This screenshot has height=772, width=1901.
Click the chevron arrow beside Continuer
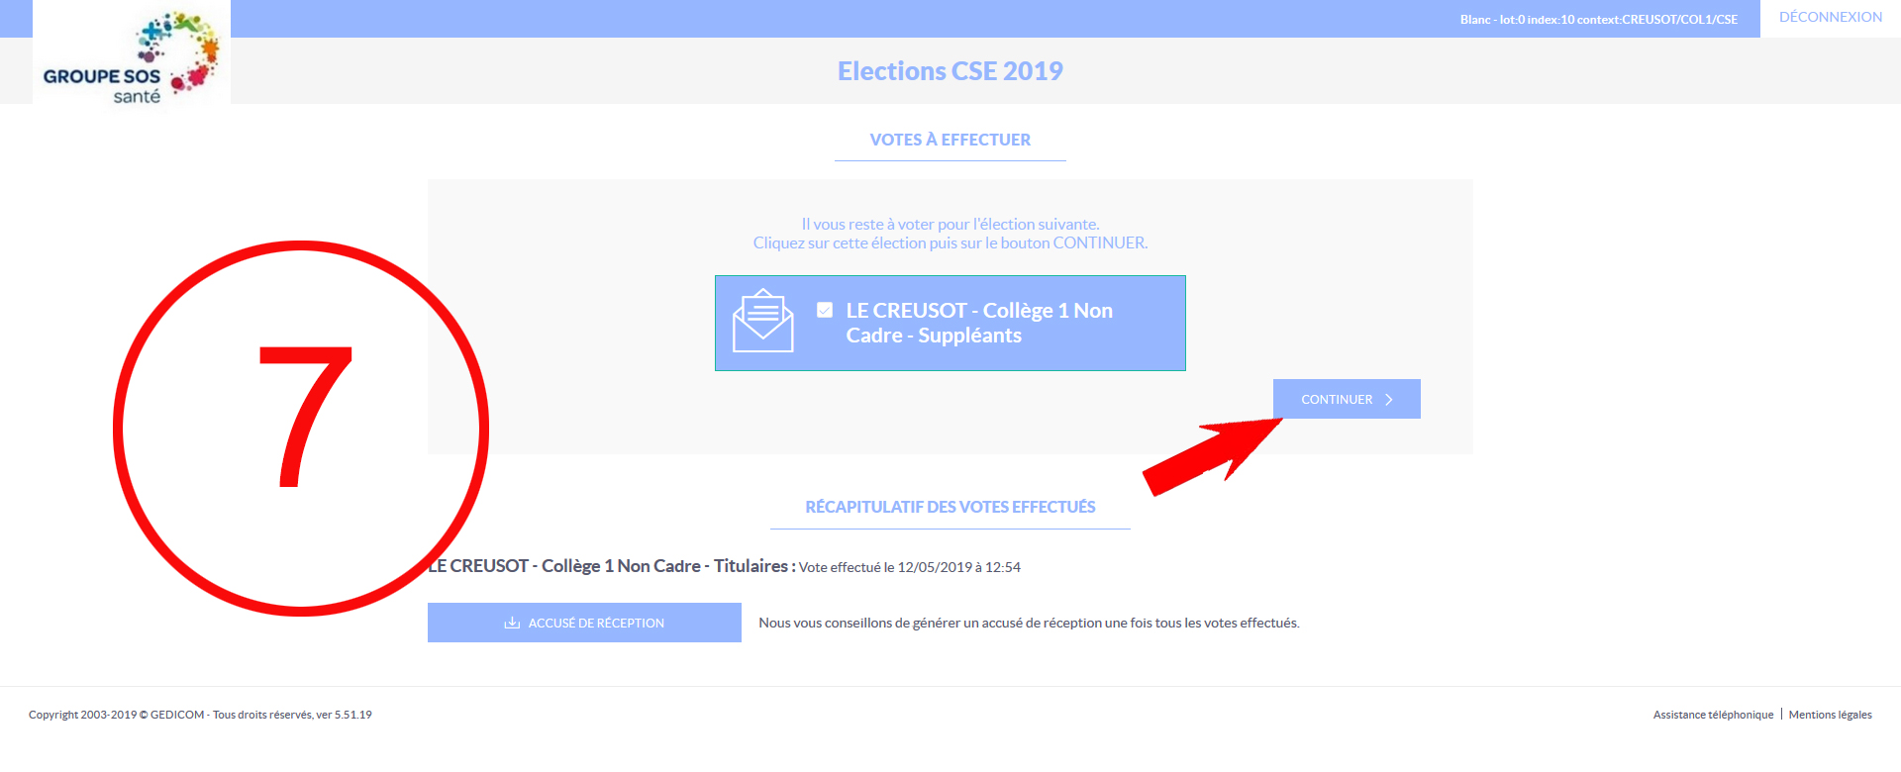click(x=1389, y=400)
